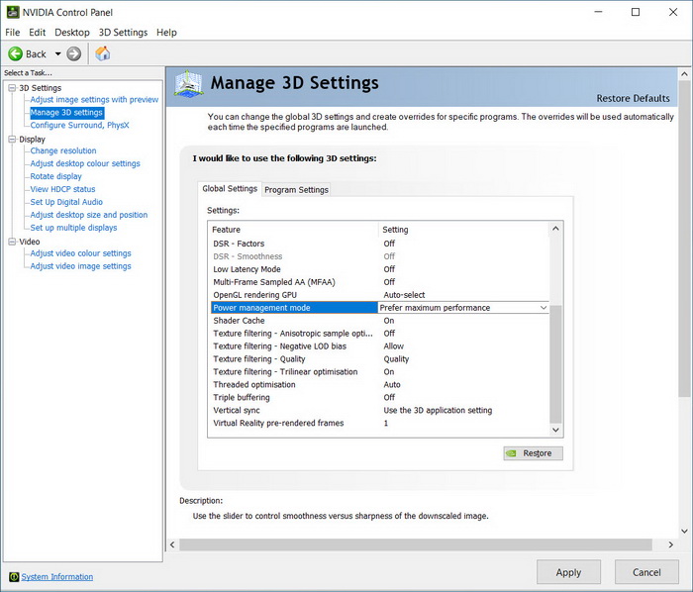Image resolution: width=693 pixels, height=592 pixels.
Task: Collapse the Video tree node
Action: [12, 242]
